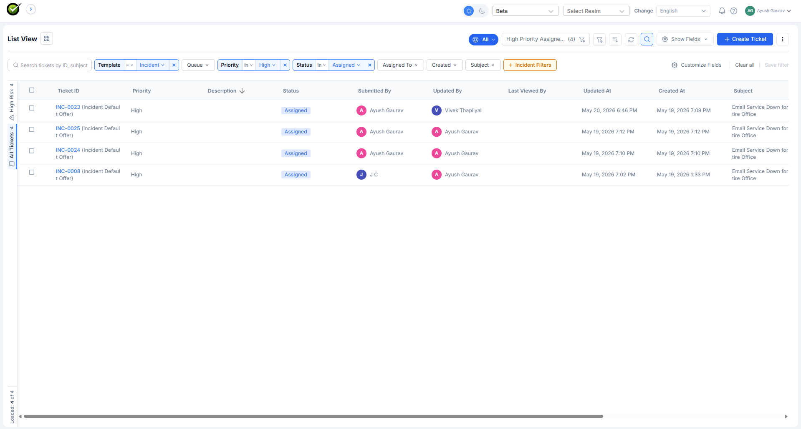Click Clear all filters
Viewport: 801px width, 429px height.
[745, 65]
